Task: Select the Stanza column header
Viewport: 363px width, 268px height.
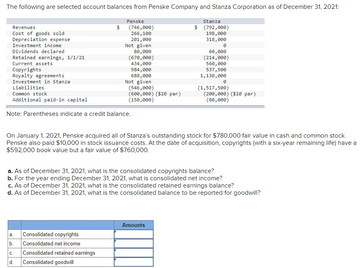Action: point(213,21)
